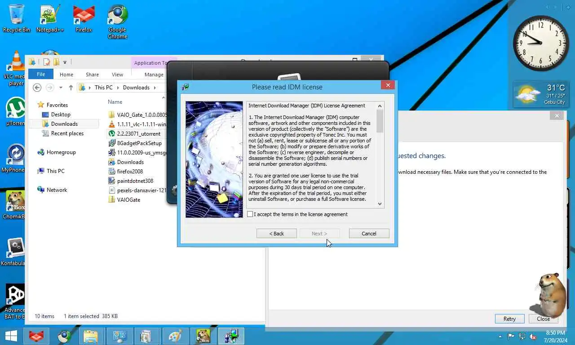Screen dimensions: 575x345
Task: Select the VAIOGate folder
Action: click(124, 199)
